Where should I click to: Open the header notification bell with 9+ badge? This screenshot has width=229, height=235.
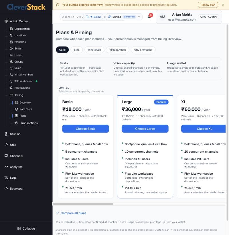pyautogui.click(x=149, y=17)
